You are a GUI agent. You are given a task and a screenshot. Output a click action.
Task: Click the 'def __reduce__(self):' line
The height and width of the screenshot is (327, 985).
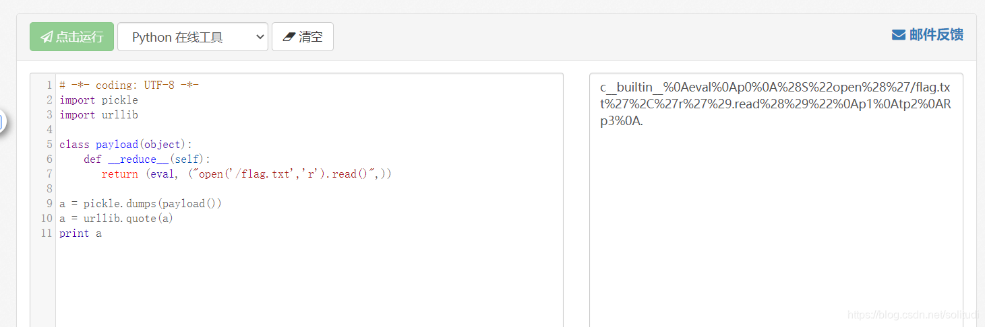[147, 159]
